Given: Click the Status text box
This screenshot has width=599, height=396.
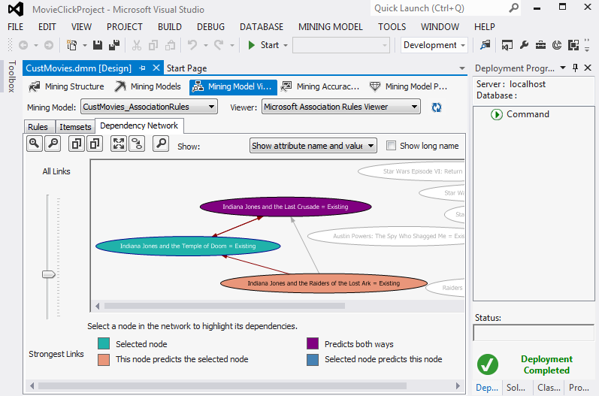Looking at the screenshot, I should (x=534, y=333).
